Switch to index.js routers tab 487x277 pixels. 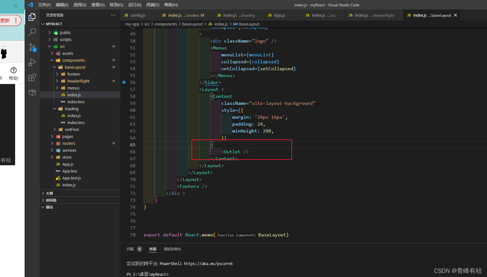tap(186, 15)
